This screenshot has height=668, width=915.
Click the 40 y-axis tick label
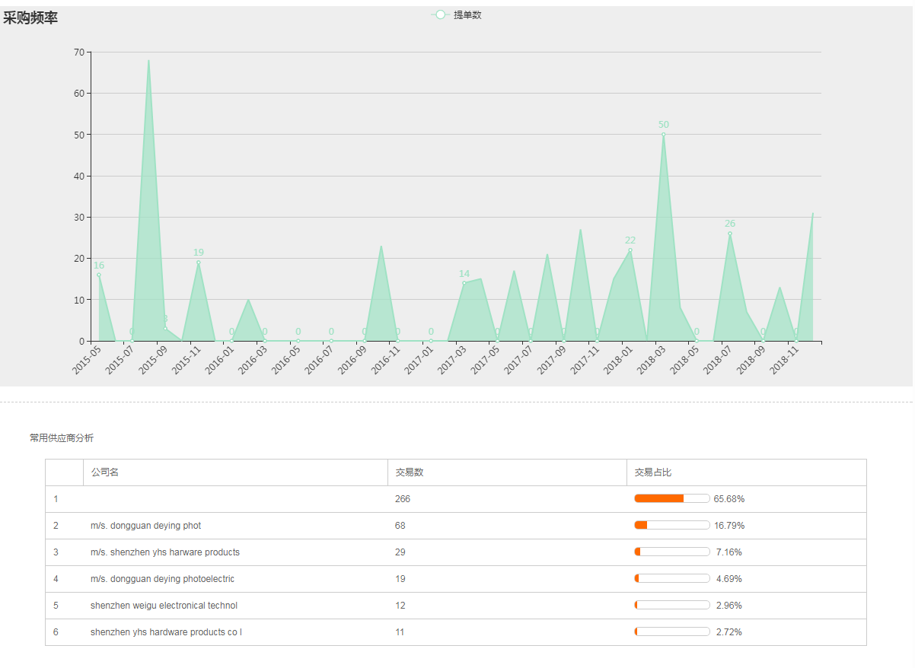click(x=79, y=176)
